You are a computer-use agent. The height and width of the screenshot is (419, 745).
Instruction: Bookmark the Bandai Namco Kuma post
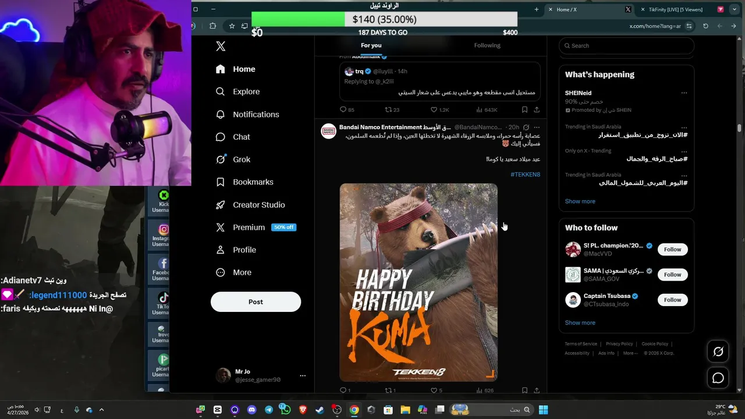pos(524,390)
